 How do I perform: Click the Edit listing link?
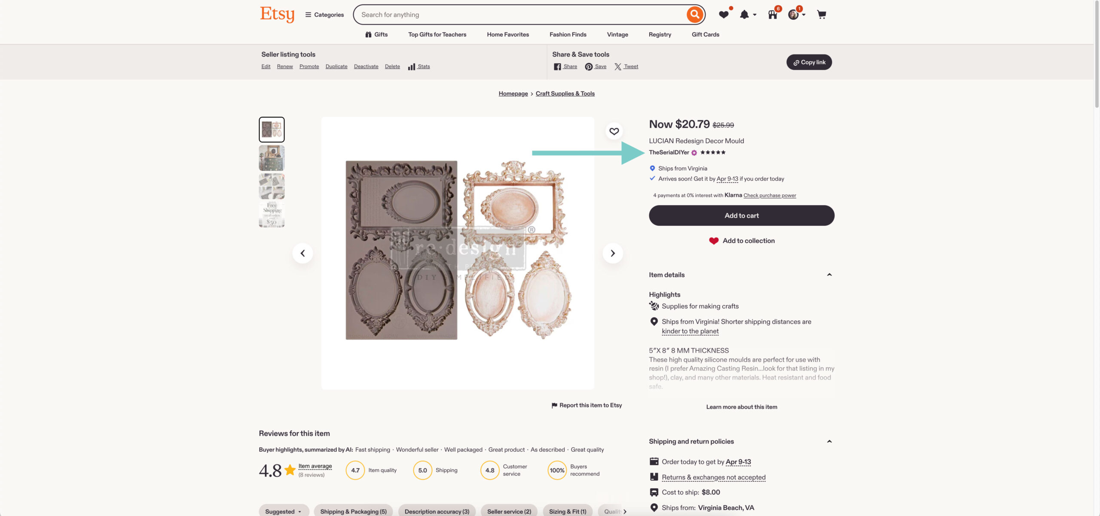[266, 67]
